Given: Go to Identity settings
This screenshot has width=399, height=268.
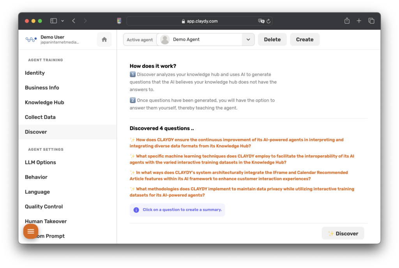Looking at the screenshot, I should click(35, 73).
